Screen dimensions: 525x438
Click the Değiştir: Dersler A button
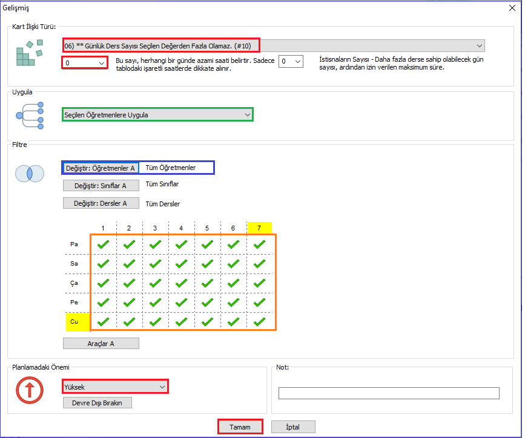tap(101, 203)
